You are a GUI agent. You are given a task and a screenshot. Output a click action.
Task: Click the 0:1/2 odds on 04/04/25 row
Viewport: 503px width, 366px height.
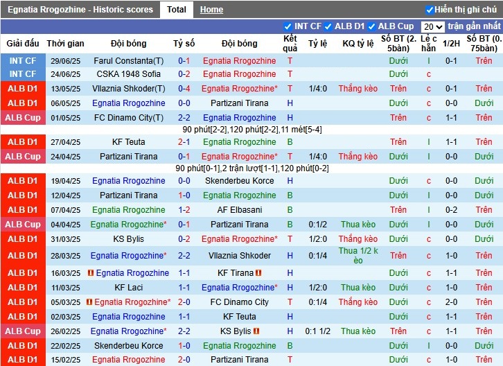click(x=318, y=225)
